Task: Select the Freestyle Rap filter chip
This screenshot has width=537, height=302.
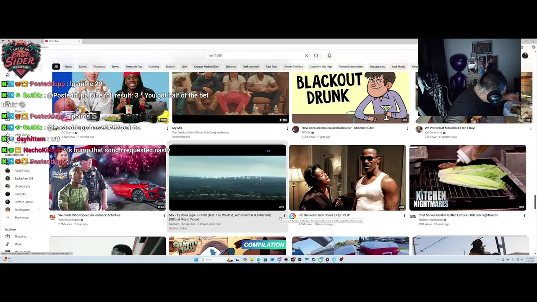Action: [134, 67]
